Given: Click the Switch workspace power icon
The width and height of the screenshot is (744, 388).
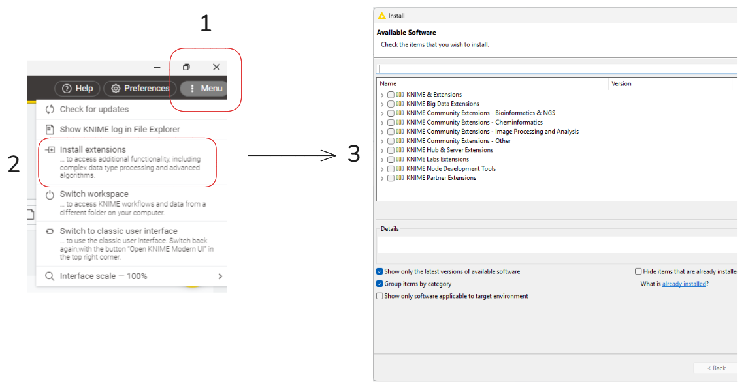Looking at the screenshot, I should (50, 194).
